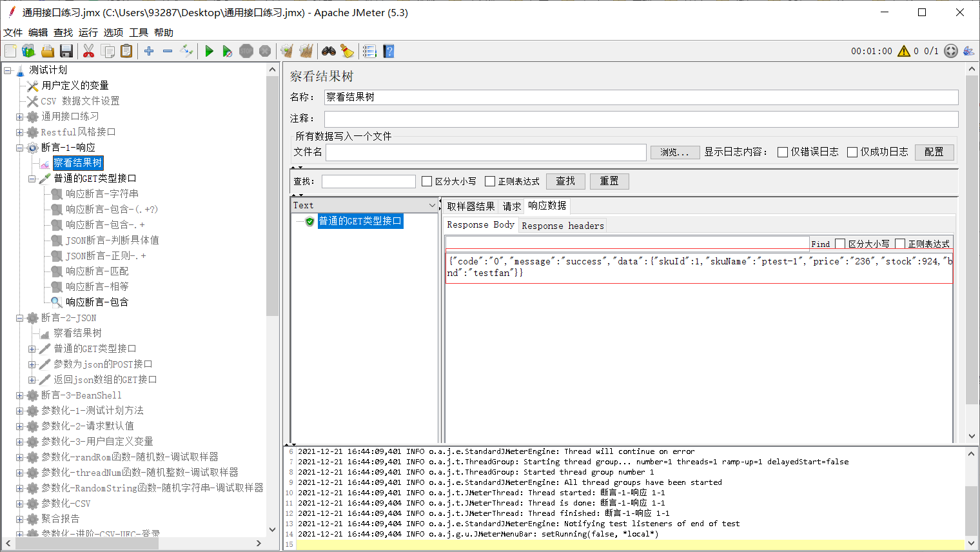Image resolution: width=980 pixels, height=552 pixels.
Task: Click Start no pauses icon
Action: click(x=228, y=51)
